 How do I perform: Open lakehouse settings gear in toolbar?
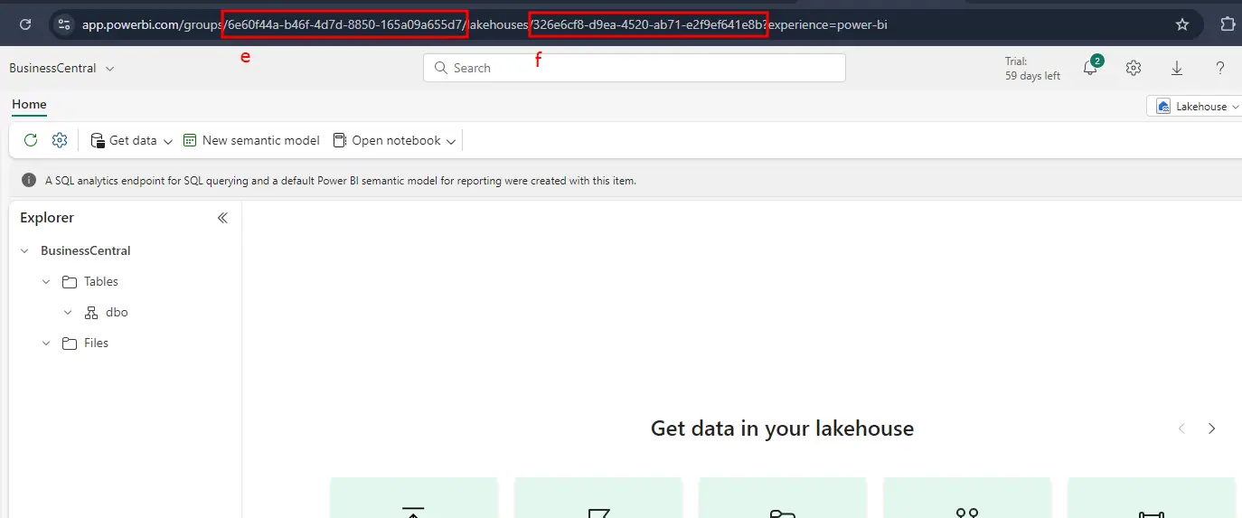click(60, 140)
